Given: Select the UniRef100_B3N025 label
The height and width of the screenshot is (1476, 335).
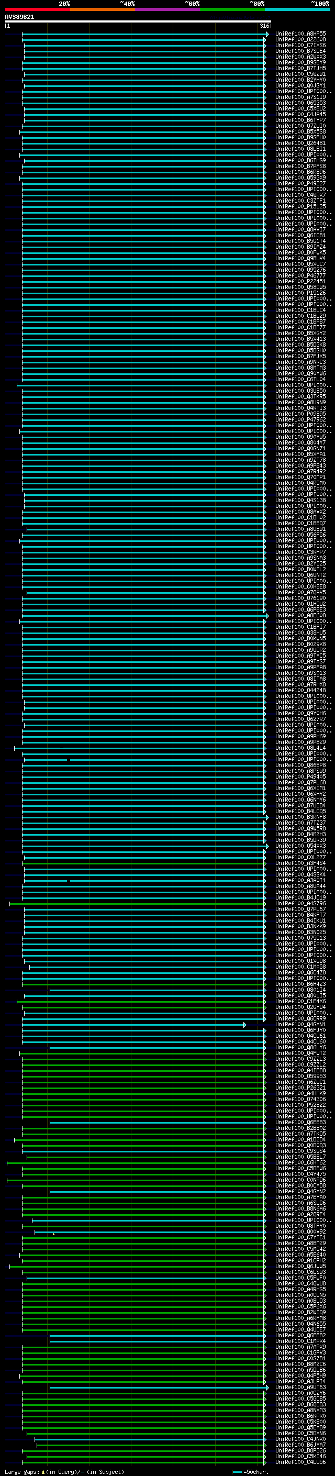Looking at the screenshot, I should point(300,932).
